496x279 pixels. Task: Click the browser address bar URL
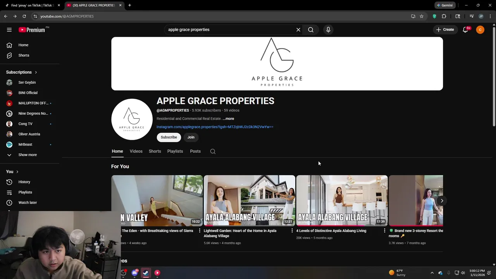[x=67, y=16]
